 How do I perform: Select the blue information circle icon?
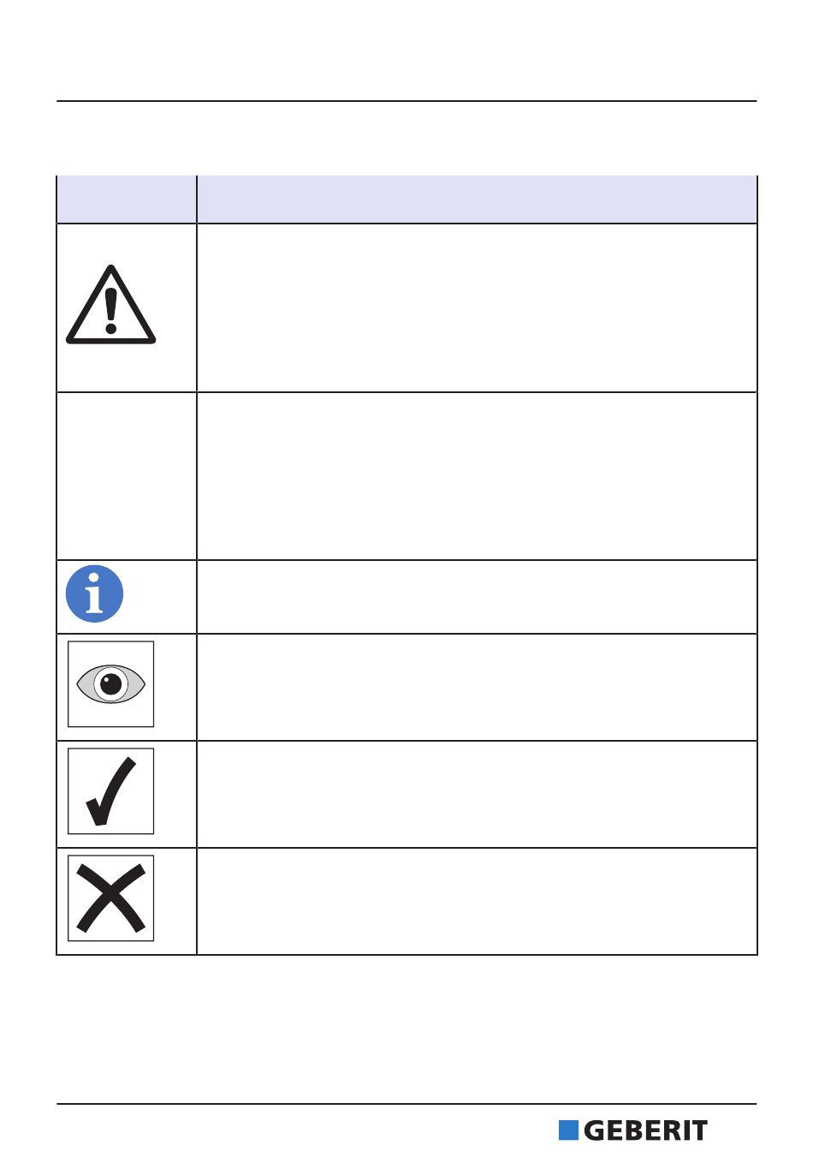(95, 594)
